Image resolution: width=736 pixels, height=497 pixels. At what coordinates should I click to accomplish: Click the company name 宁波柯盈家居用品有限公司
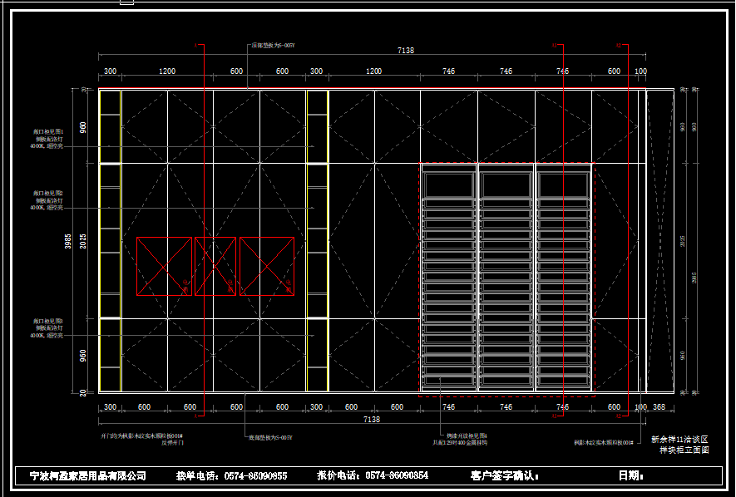(88, 476)
